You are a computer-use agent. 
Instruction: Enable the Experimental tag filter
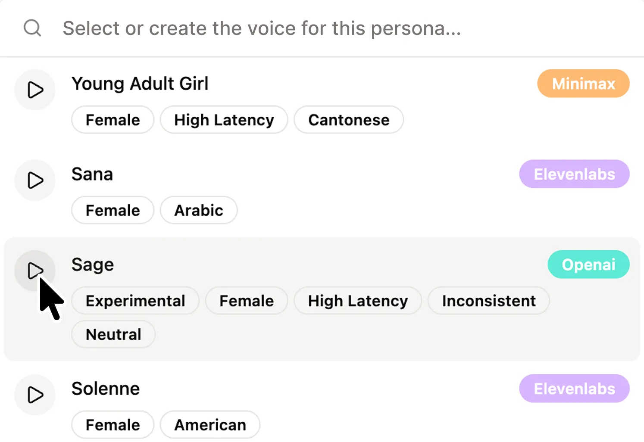pyautogui.click(x=135, y=301)
